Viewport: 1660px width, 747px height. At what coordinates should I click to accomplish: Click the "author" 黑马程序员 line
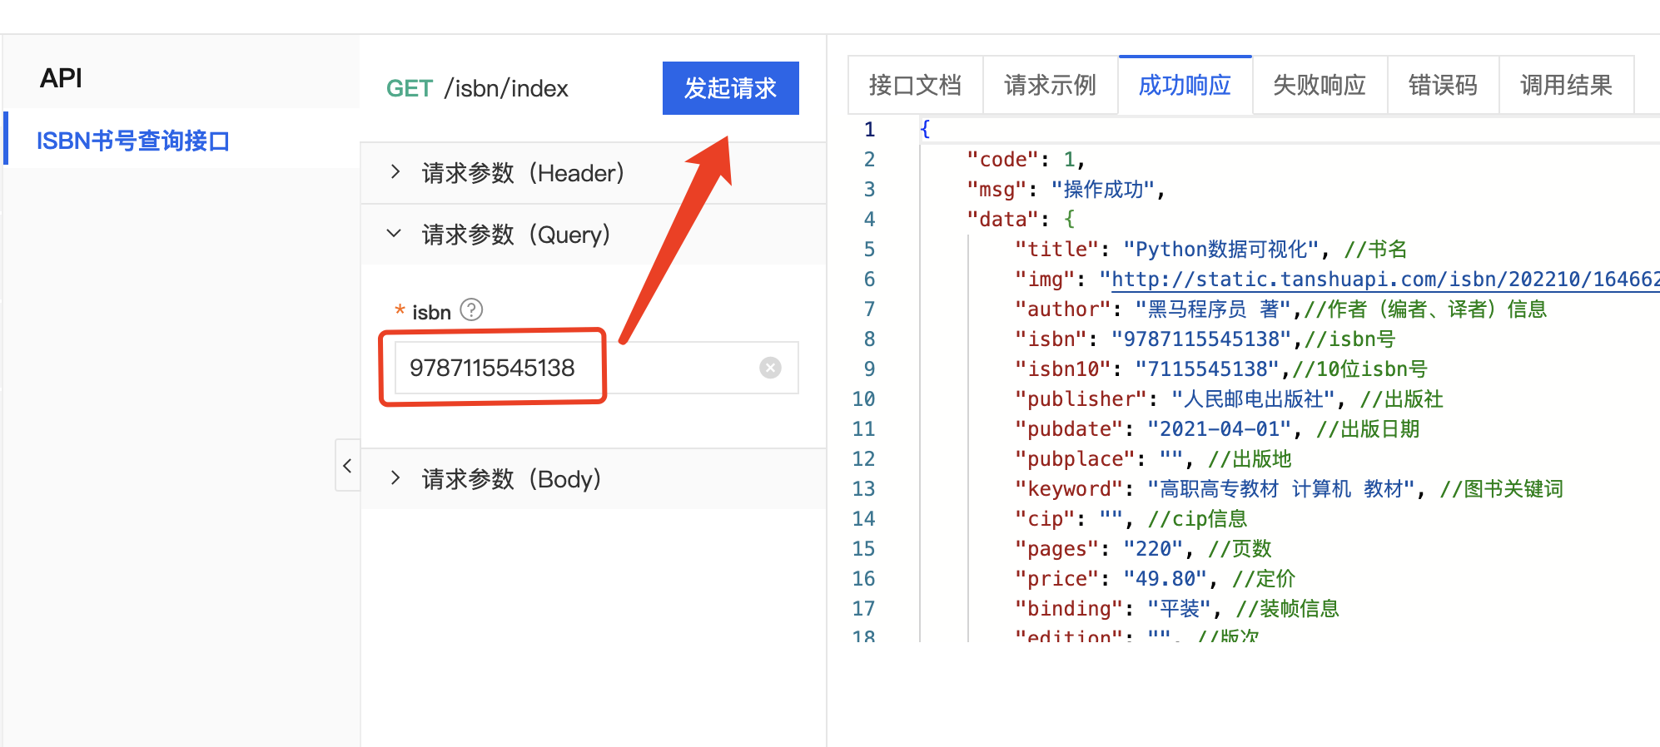(1280, 309)
